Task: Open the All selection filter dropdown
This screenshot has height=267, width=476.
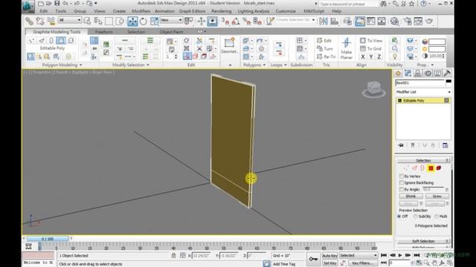Action: tap(70, 20)
